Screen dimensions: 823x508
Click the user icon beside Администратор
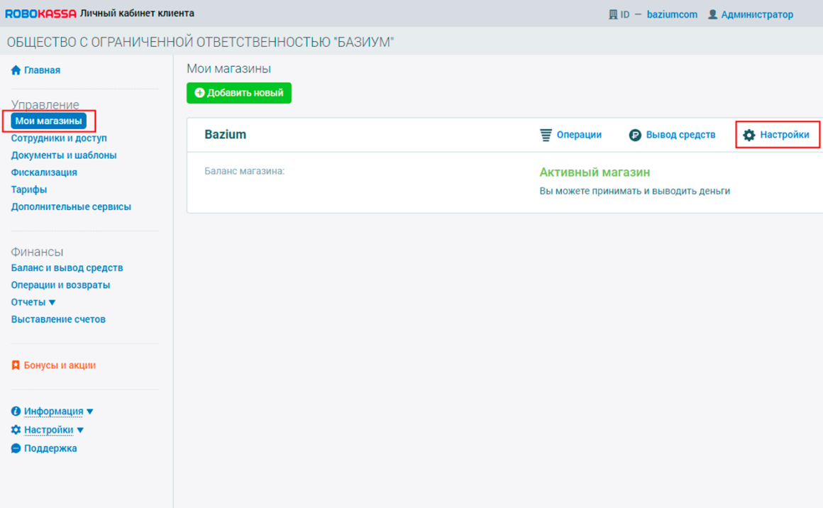tap(712, 14)
